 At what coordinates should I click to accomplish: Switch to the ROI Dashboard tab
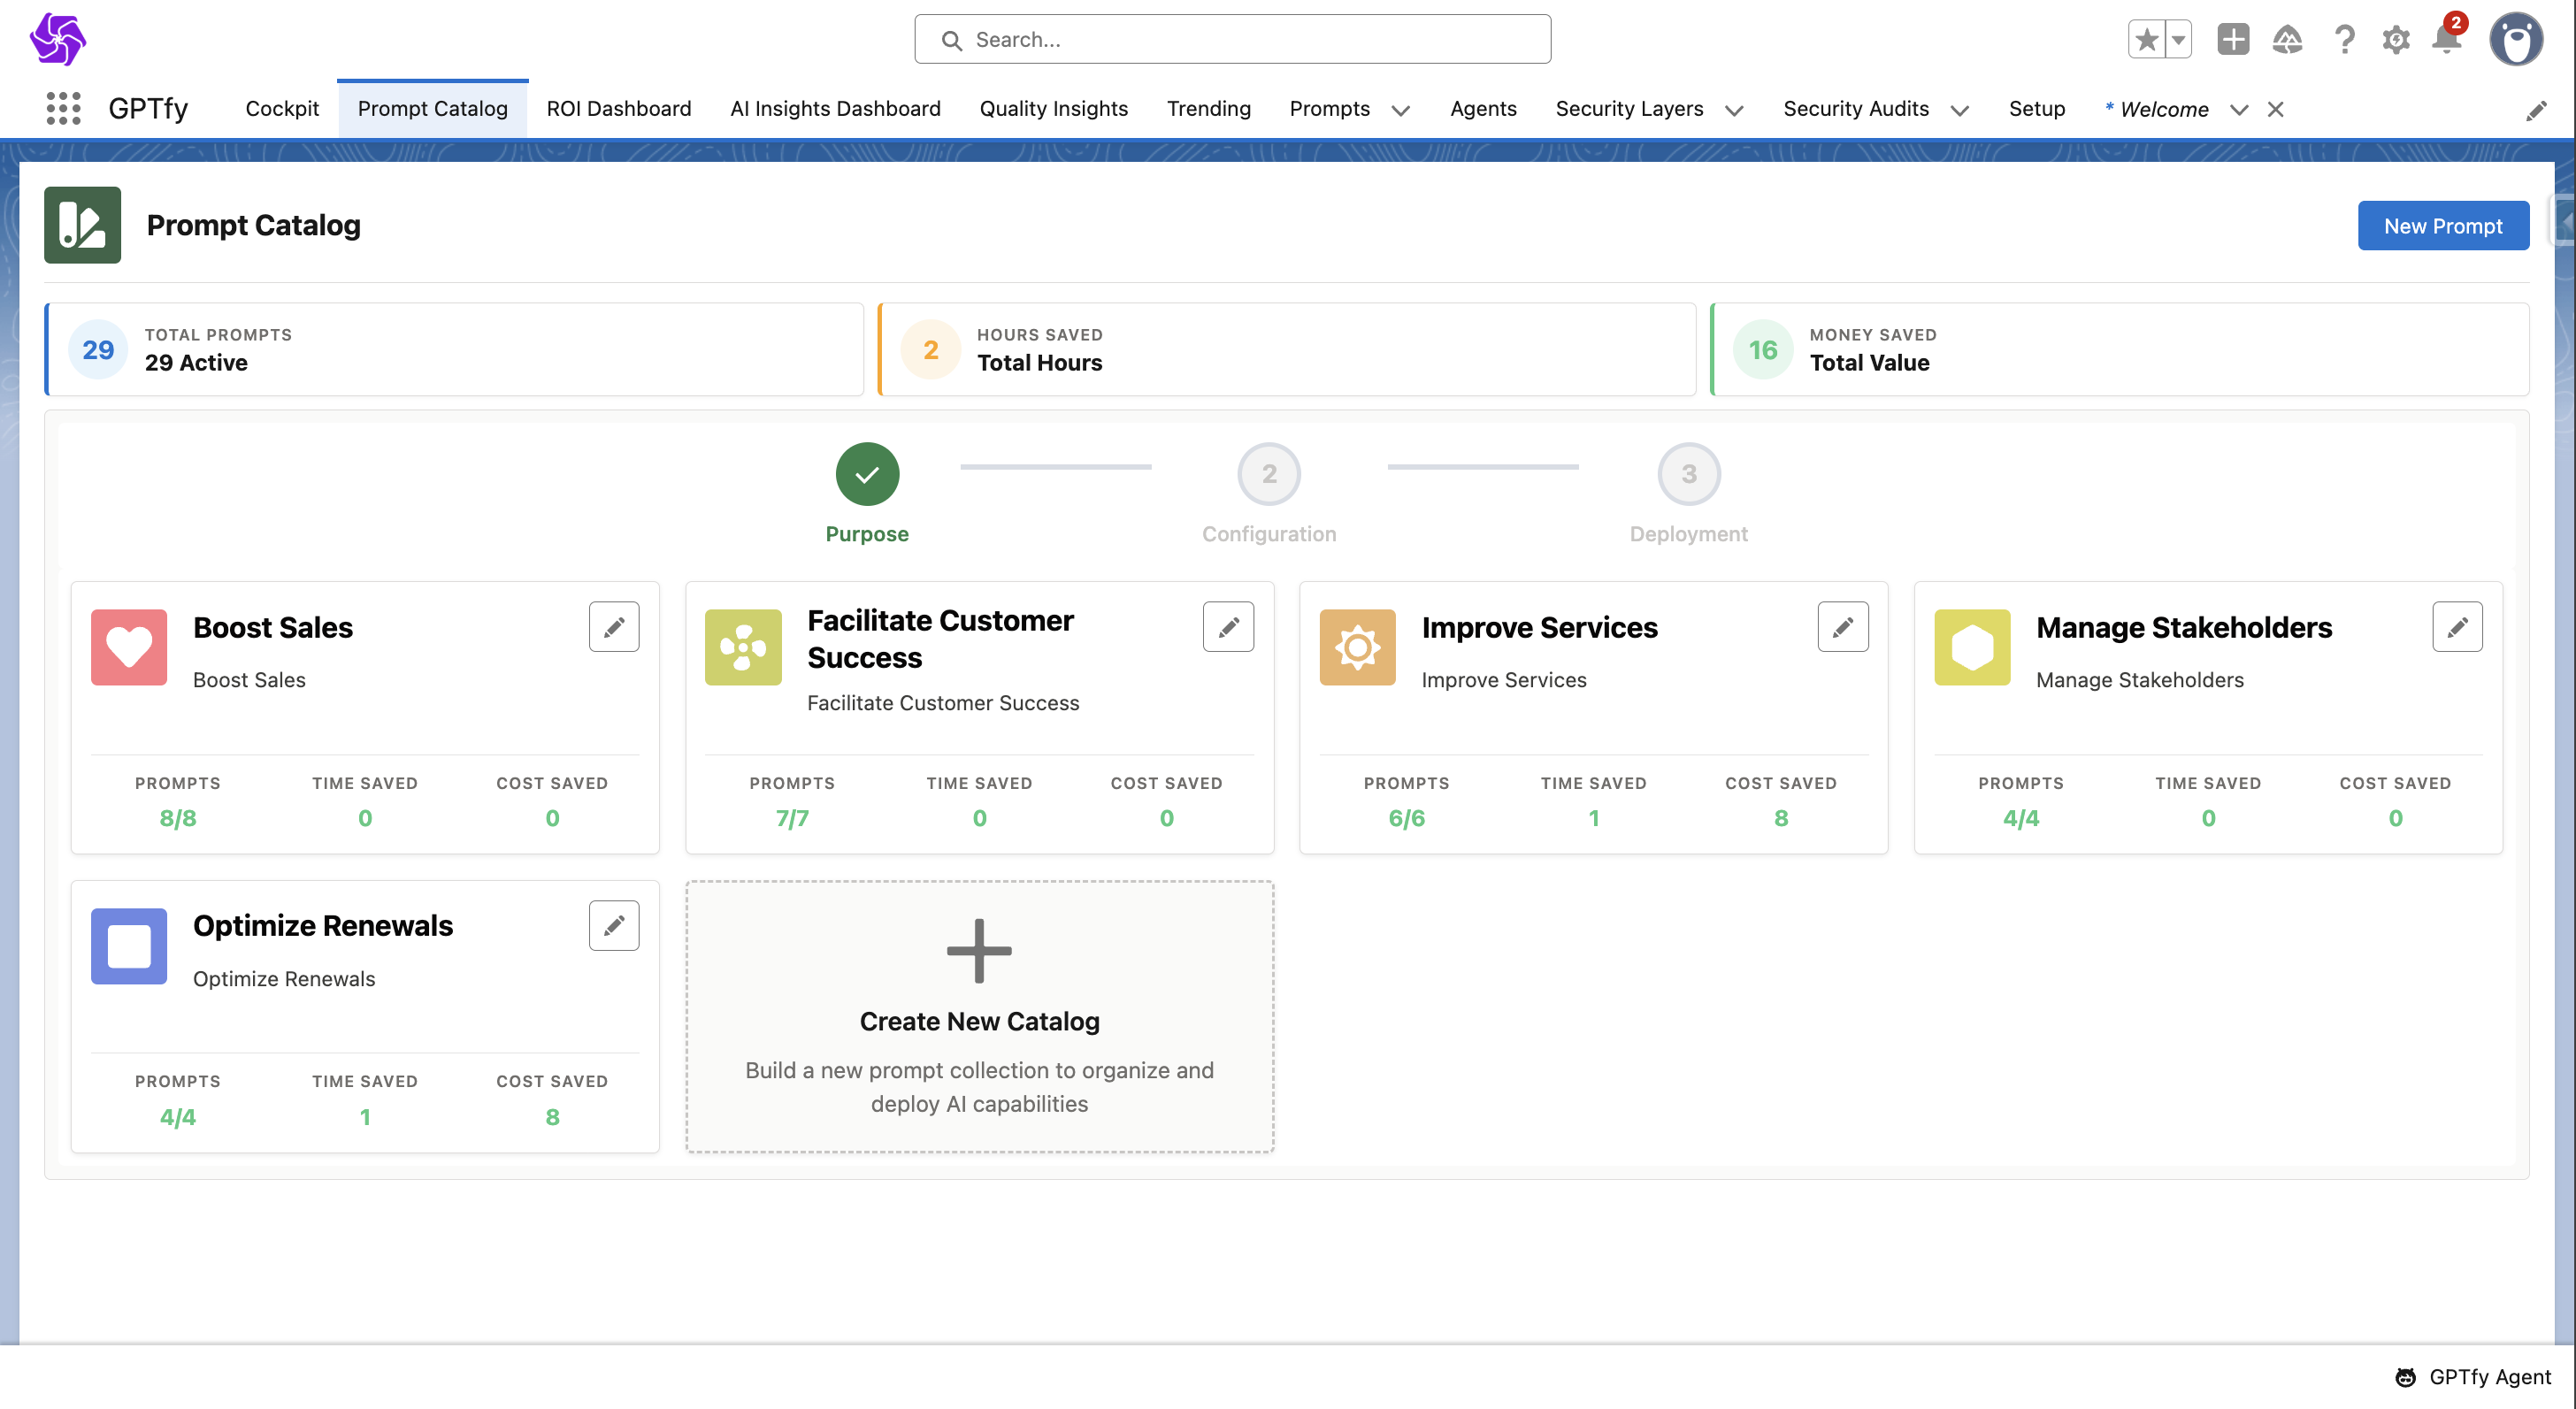(x=618, y=108)
